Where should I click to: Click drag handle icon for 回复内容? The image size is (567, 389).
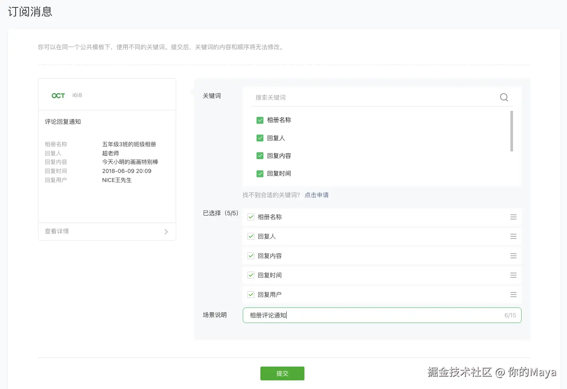[513, 256]
